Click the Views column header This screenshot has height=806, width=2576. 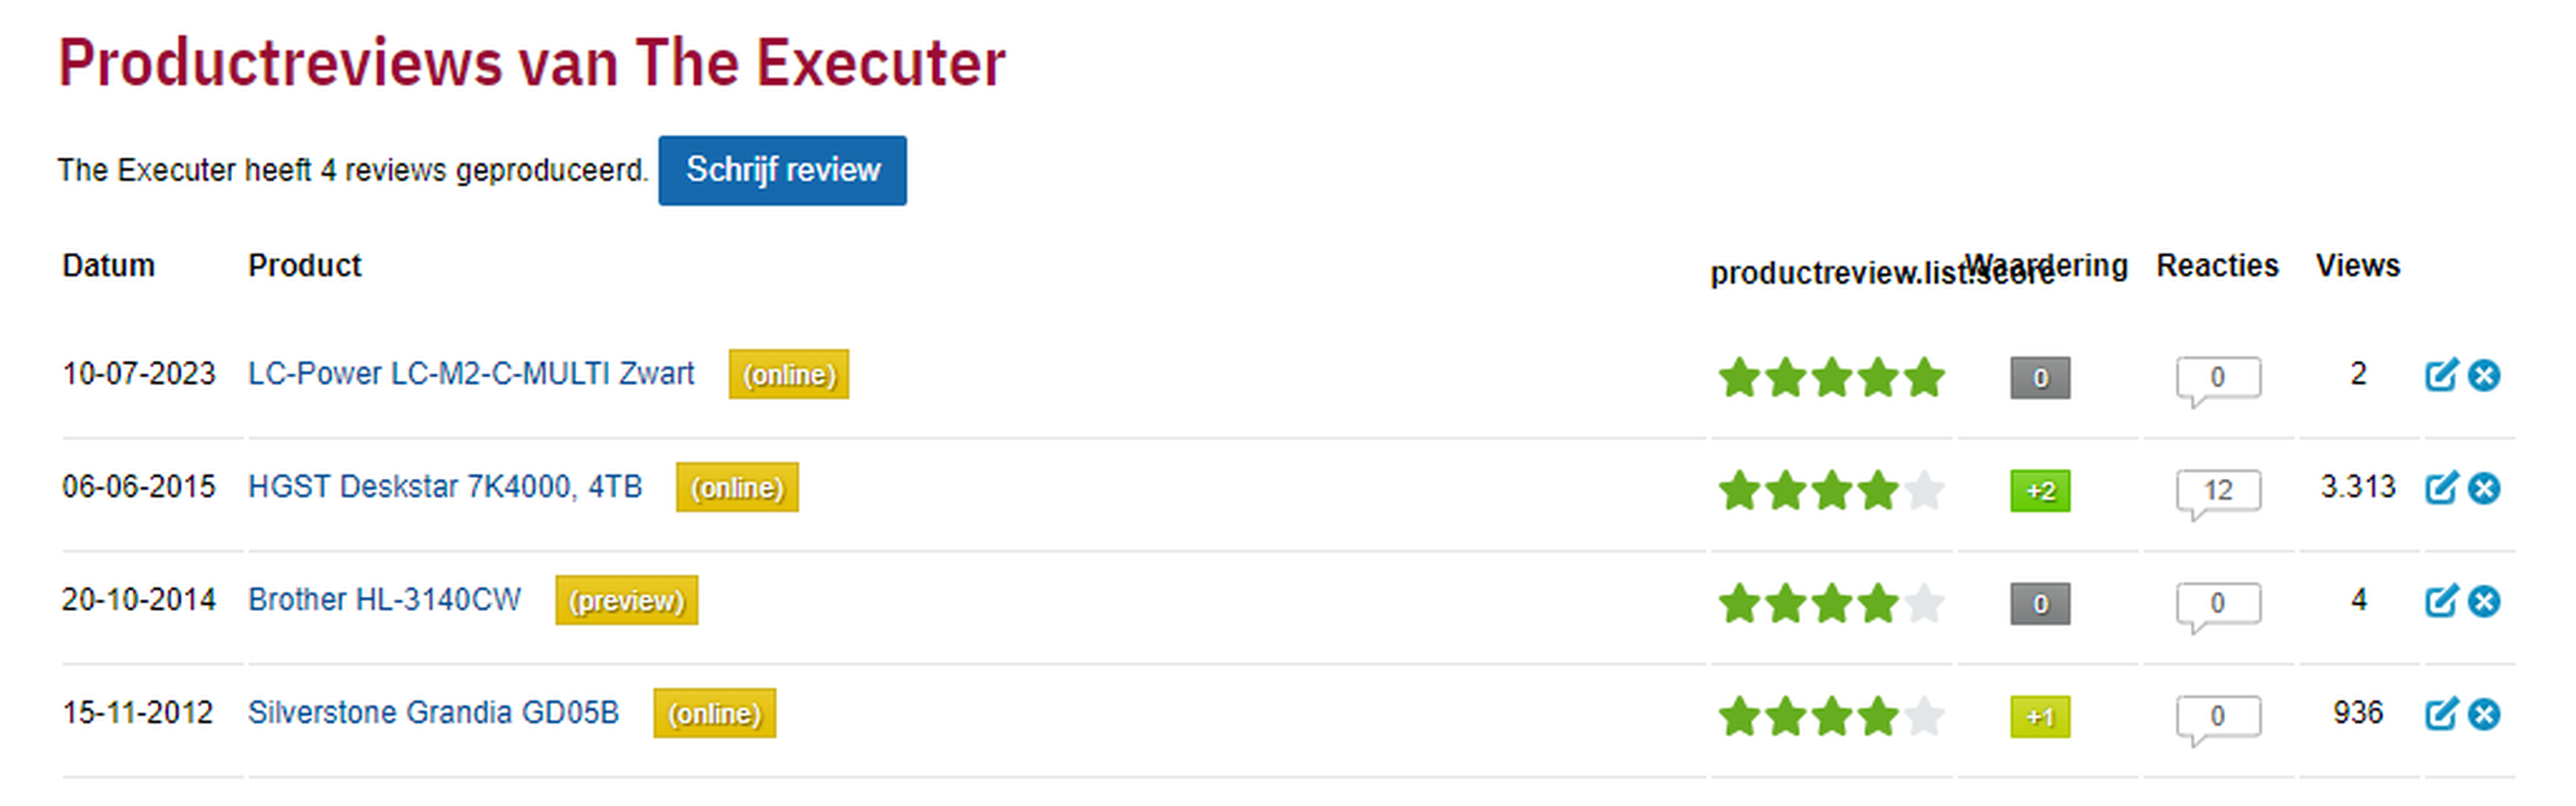click(2357, 266)
